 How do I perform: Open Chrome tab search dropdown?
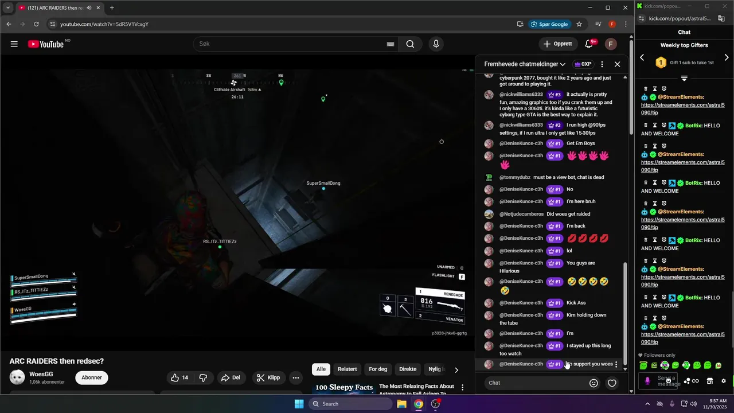coord(7,8)
